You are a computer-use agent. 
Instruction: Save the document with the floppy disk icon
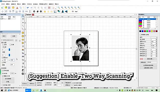tap(9, 8)
